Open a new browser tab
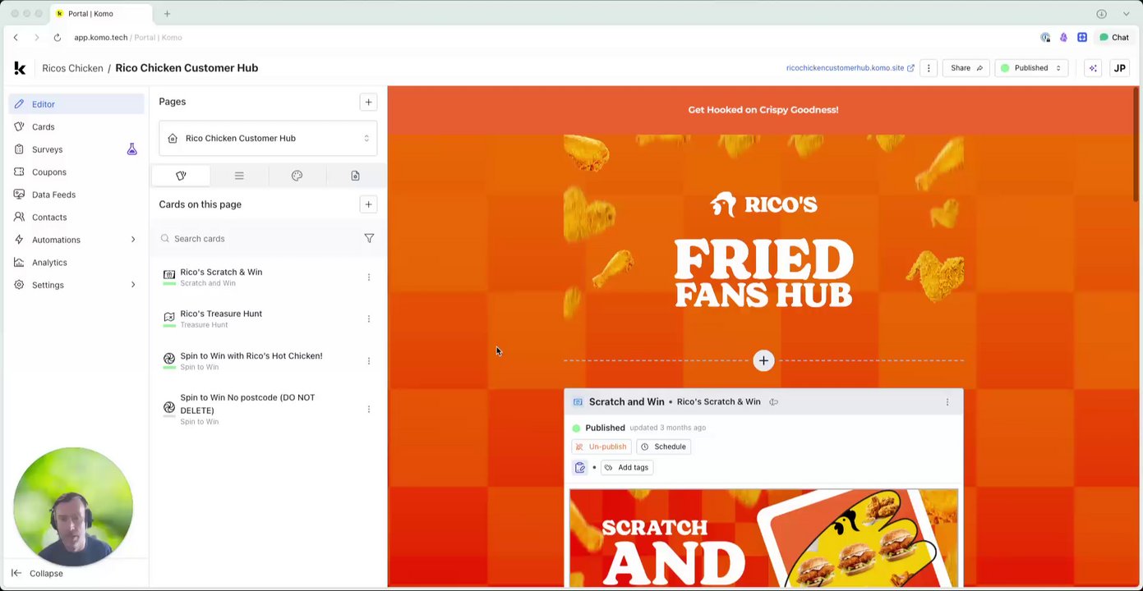The image size is (1143, 591). coord(167,14)
